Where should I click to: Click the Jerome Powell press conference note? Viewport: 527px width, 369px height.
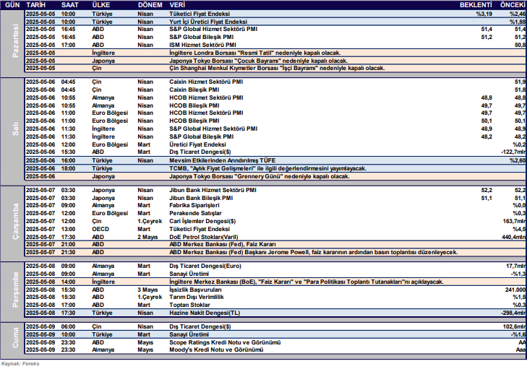pyautogui.click(x=314, y=252)
